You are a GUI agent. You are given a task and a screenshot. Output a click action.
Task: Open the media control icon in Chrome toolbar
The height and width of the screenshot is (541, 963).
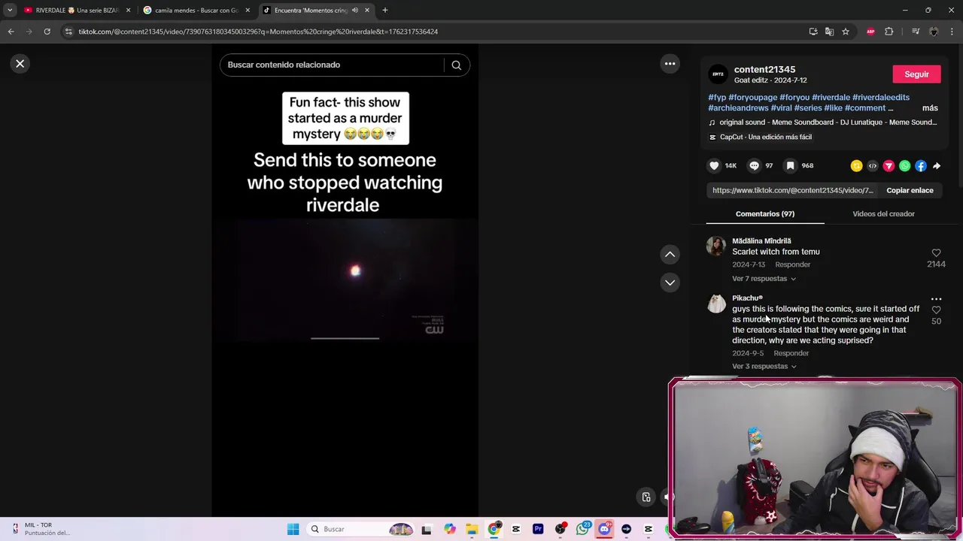[916, 32]
